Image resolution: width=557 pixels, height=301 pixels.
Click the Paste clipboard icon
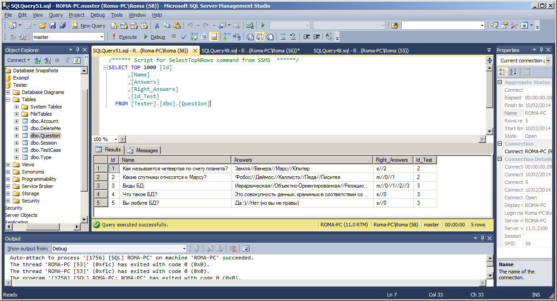pos(177,26)
